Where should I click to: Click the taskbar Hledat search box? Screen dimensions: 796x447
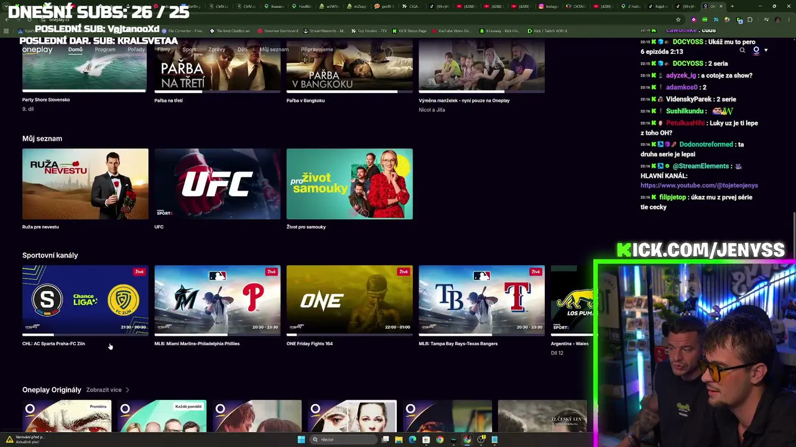click(x=343, y=440)
